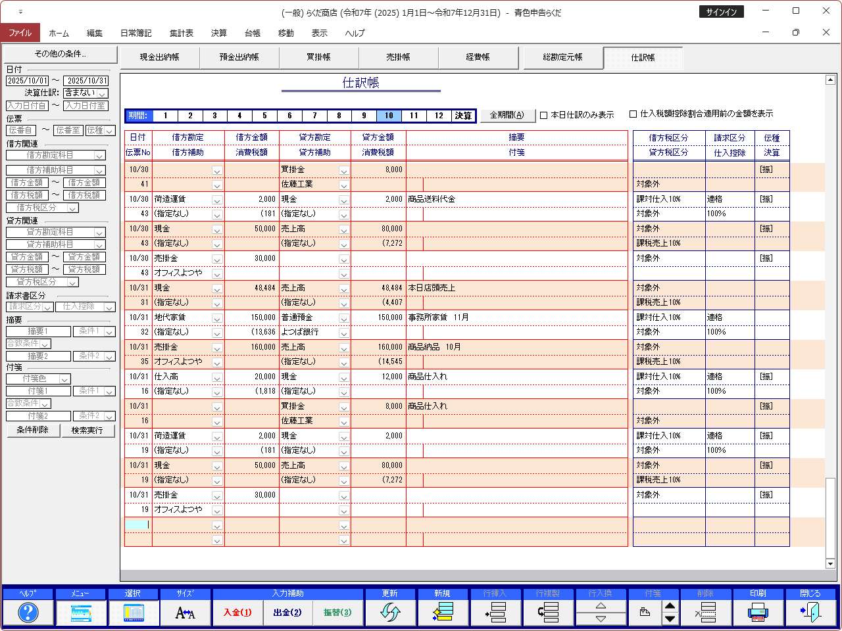Viewport: 842px width, 631px height.
Task: Click the 新規 new entry icon
Action: 443,613
